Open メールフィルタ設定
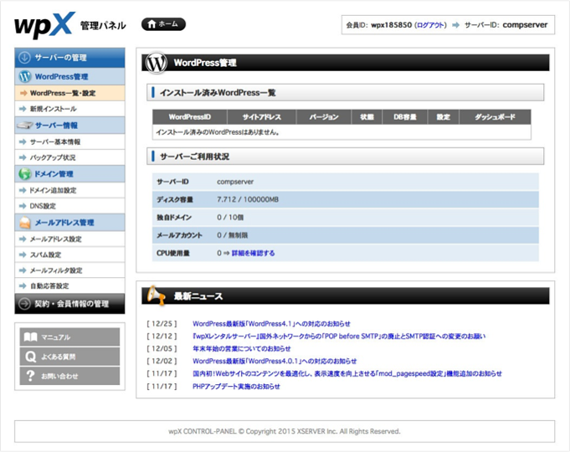Screen dimensions: 570x452 pyautogui.click(x=69, y=270)
